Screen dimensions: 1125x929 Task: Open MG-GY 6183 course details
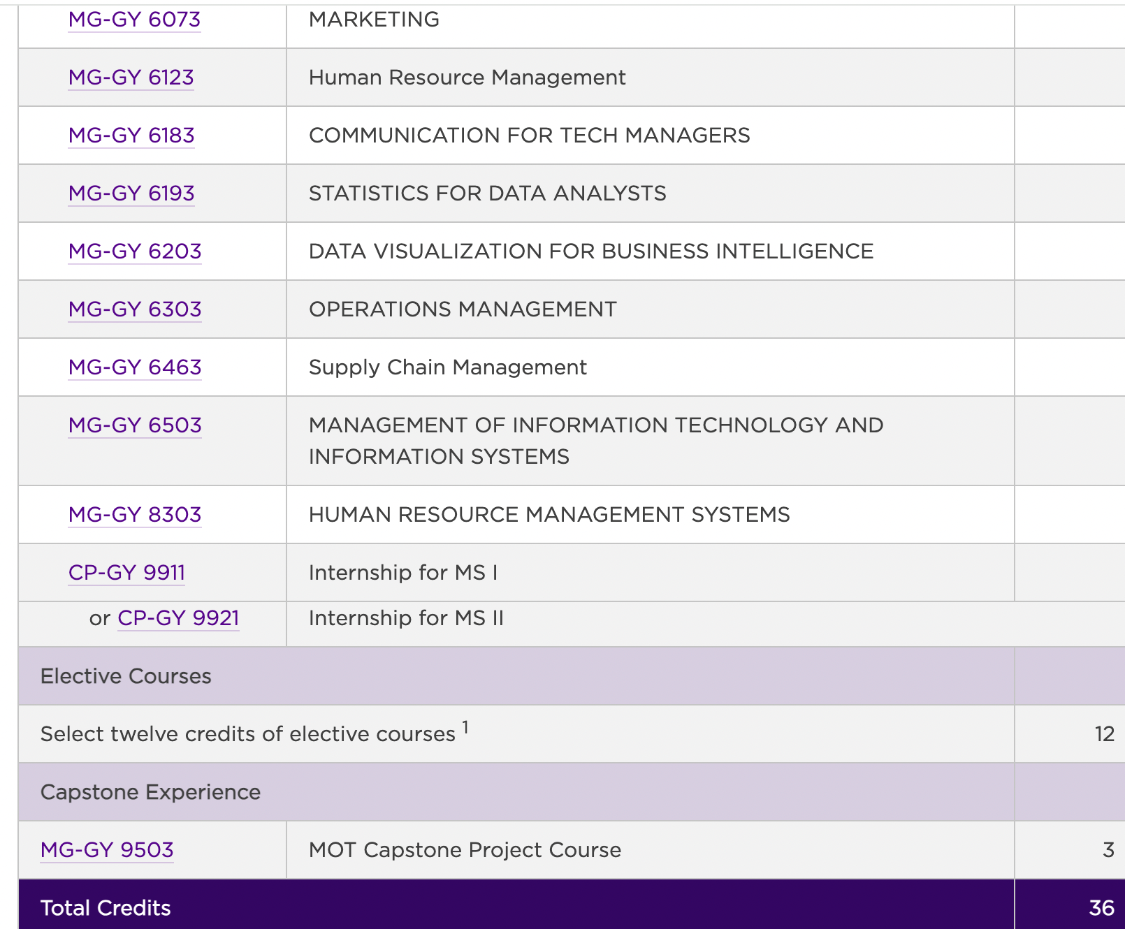tap(131, 136)
